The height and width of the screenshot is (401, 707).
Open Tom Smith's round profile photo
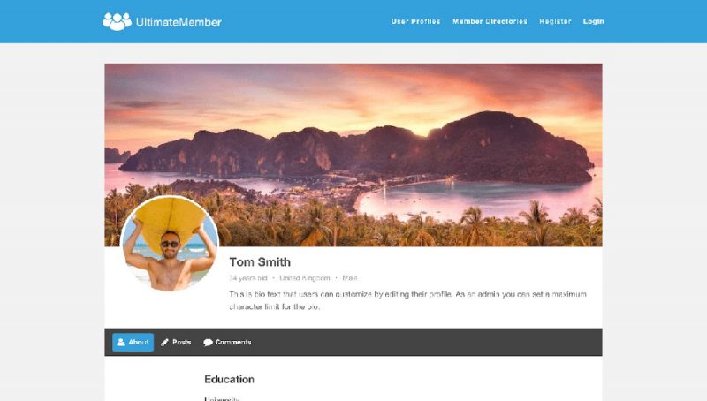point(170,244)
